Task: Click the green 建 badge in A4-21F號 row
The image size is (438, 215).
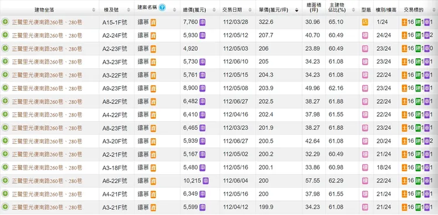Action: click(x=418, y=194)
